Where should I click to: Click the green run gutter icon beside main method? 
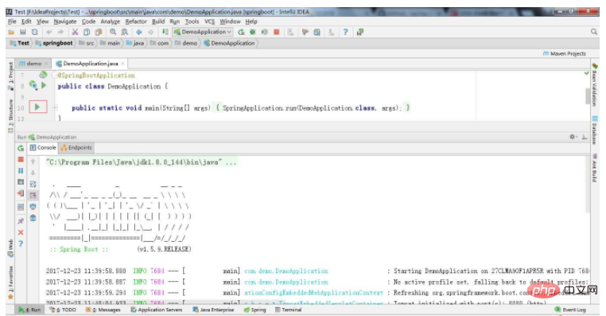pyautogui.click(x=37, y=107)
